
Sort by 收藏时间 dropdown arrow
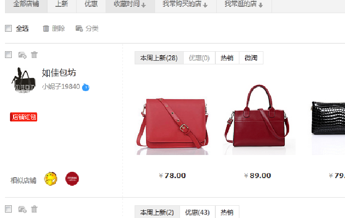click(x=144, y=5)
